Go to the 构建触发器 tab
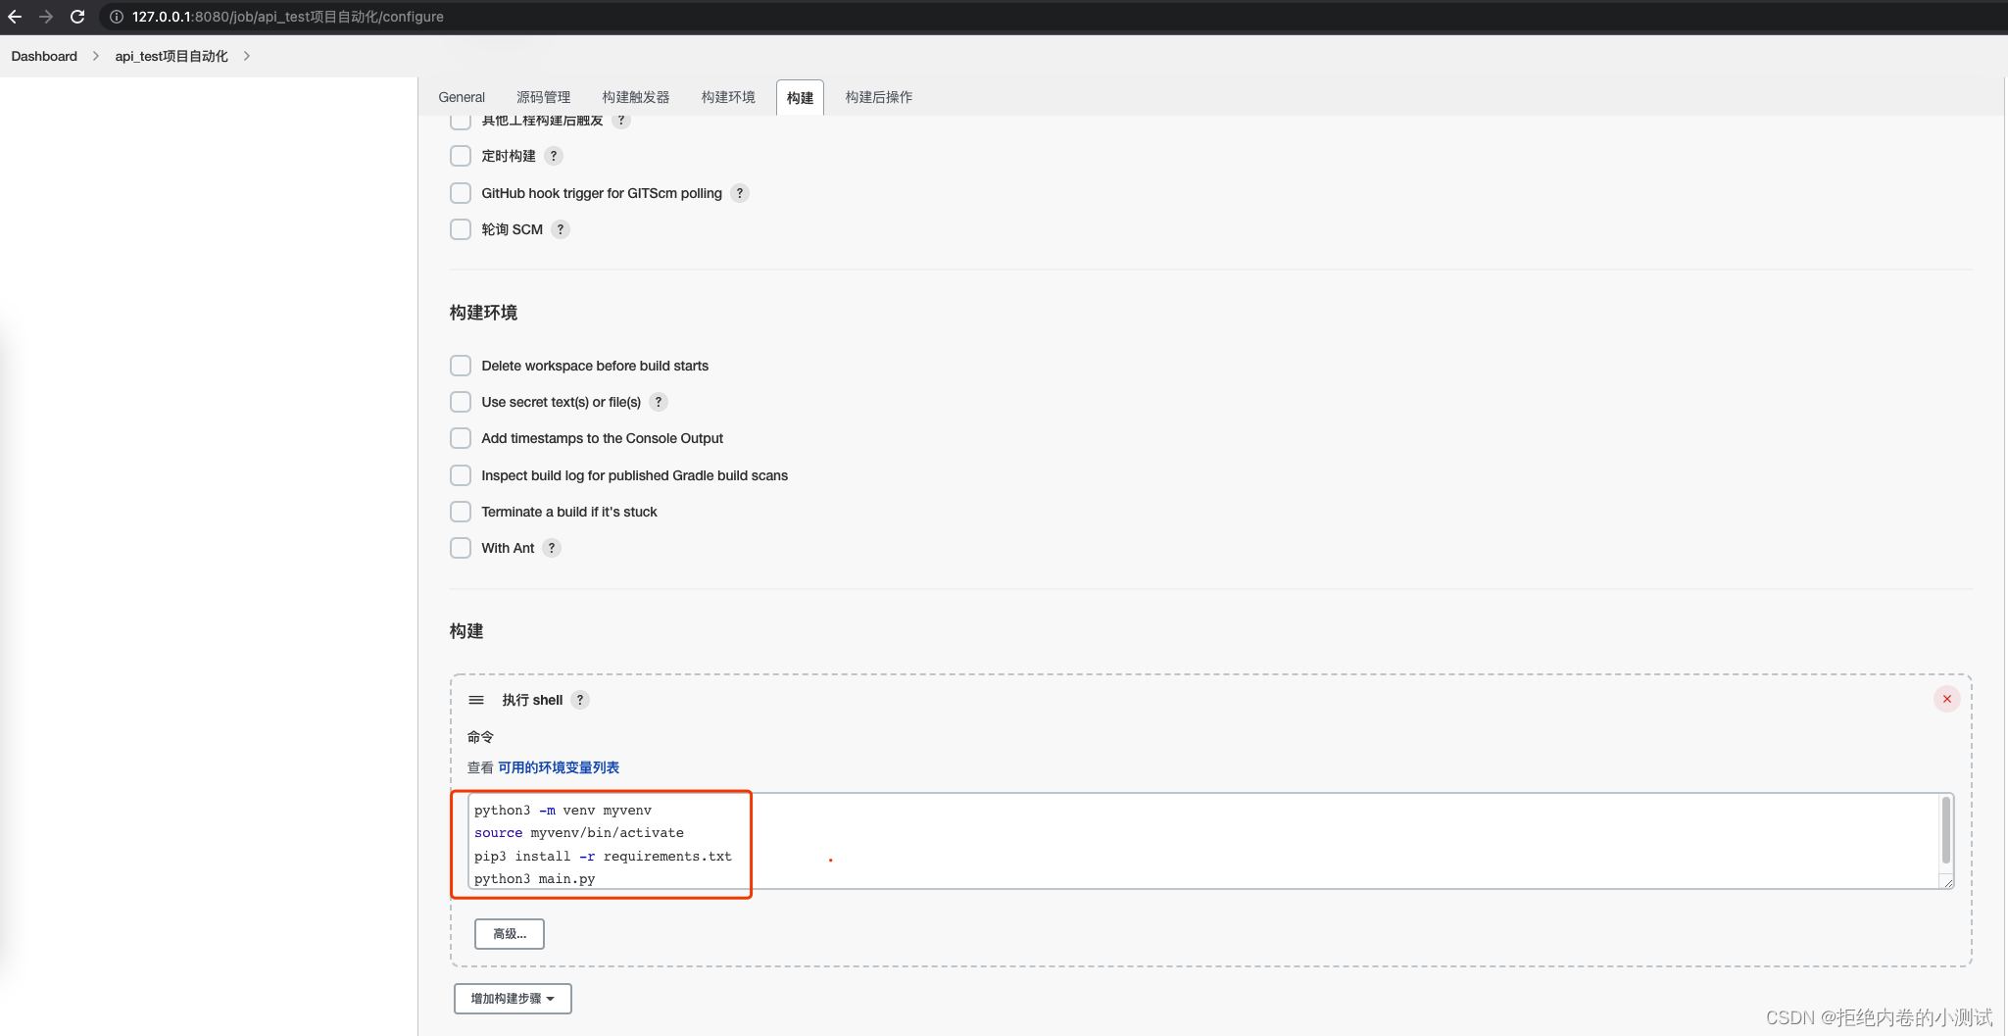 point(636,97)
